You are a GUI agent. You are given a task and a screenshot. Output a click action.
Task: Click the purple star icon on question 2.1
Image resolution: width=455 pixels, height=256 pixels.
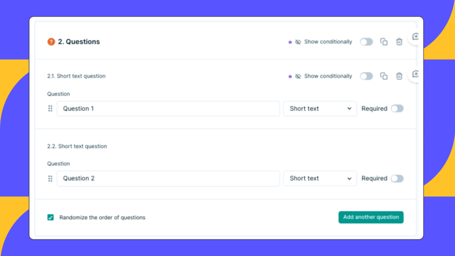tap(290, 76)
